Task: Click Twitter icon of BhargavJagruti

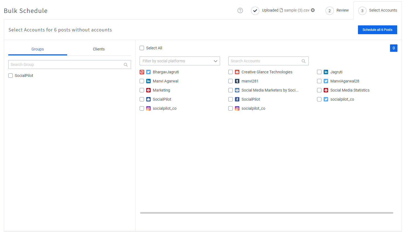Action: (x=148, y=72)
